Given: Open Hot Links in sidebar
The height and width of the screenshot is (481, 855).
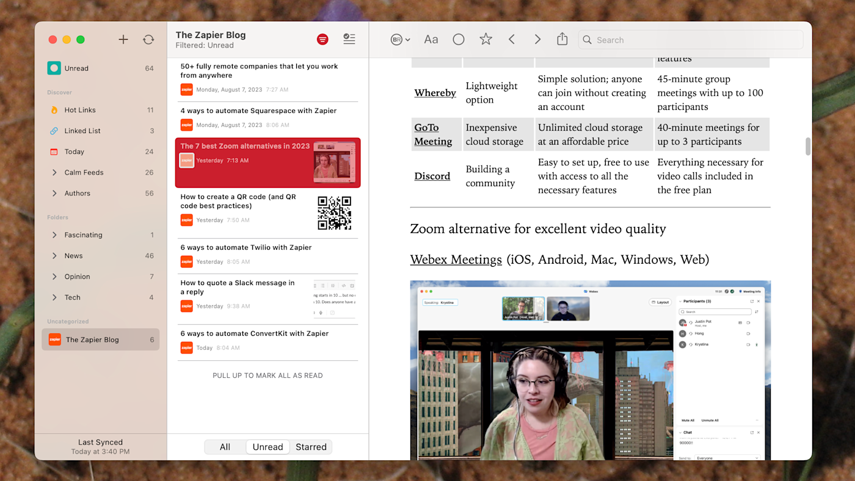Looking at the screenshot, I should 101,110.
